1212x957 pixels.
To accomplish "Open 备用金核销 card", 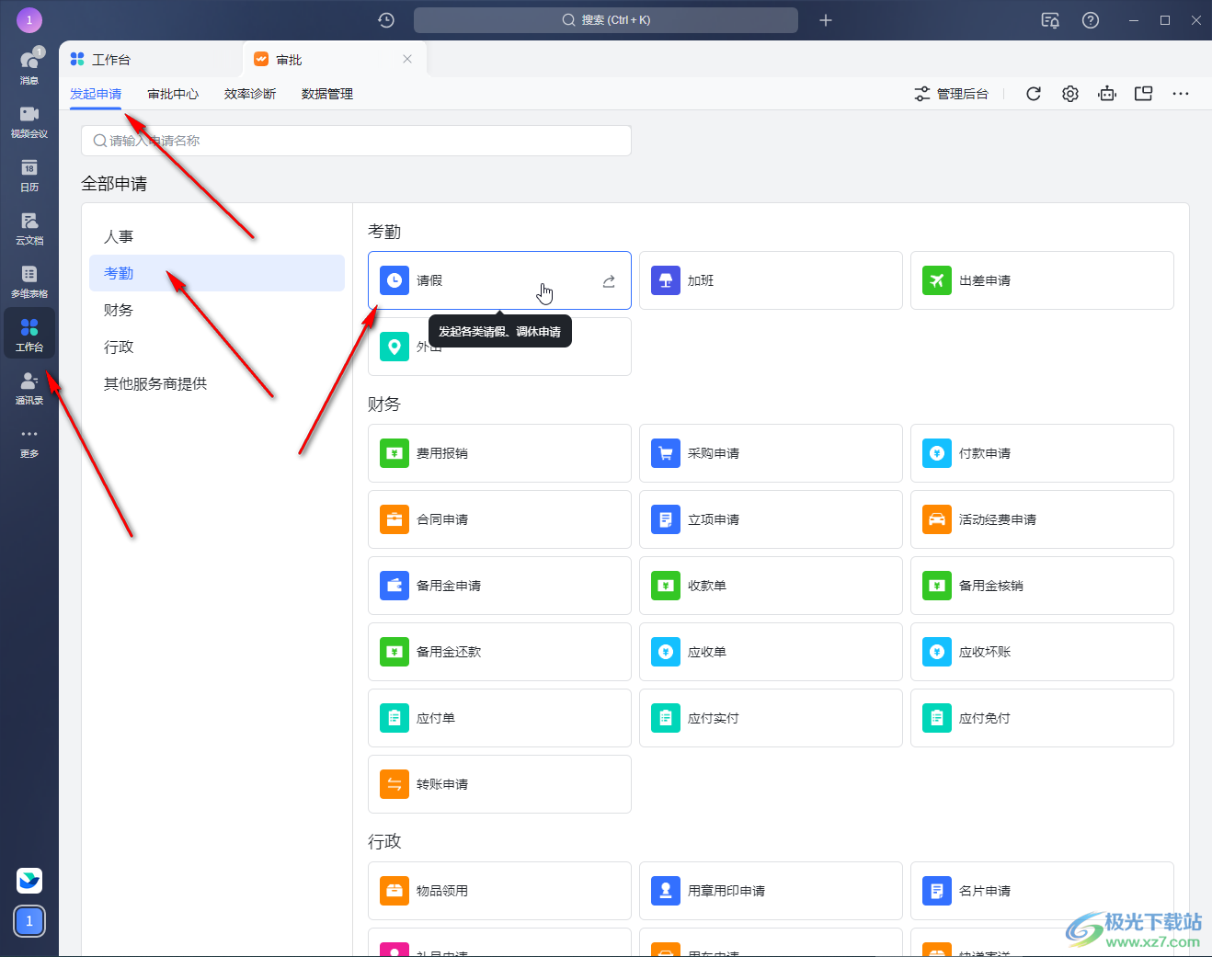I will pos(1042,586).
